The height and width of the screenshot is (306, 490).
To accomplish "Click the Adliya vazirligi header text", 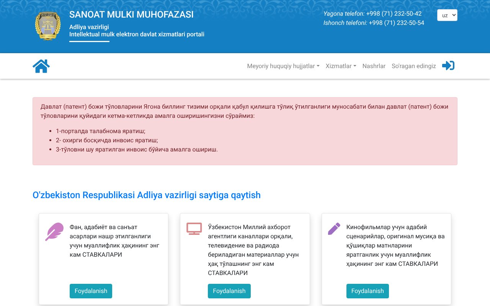I will tap(89, 27).
